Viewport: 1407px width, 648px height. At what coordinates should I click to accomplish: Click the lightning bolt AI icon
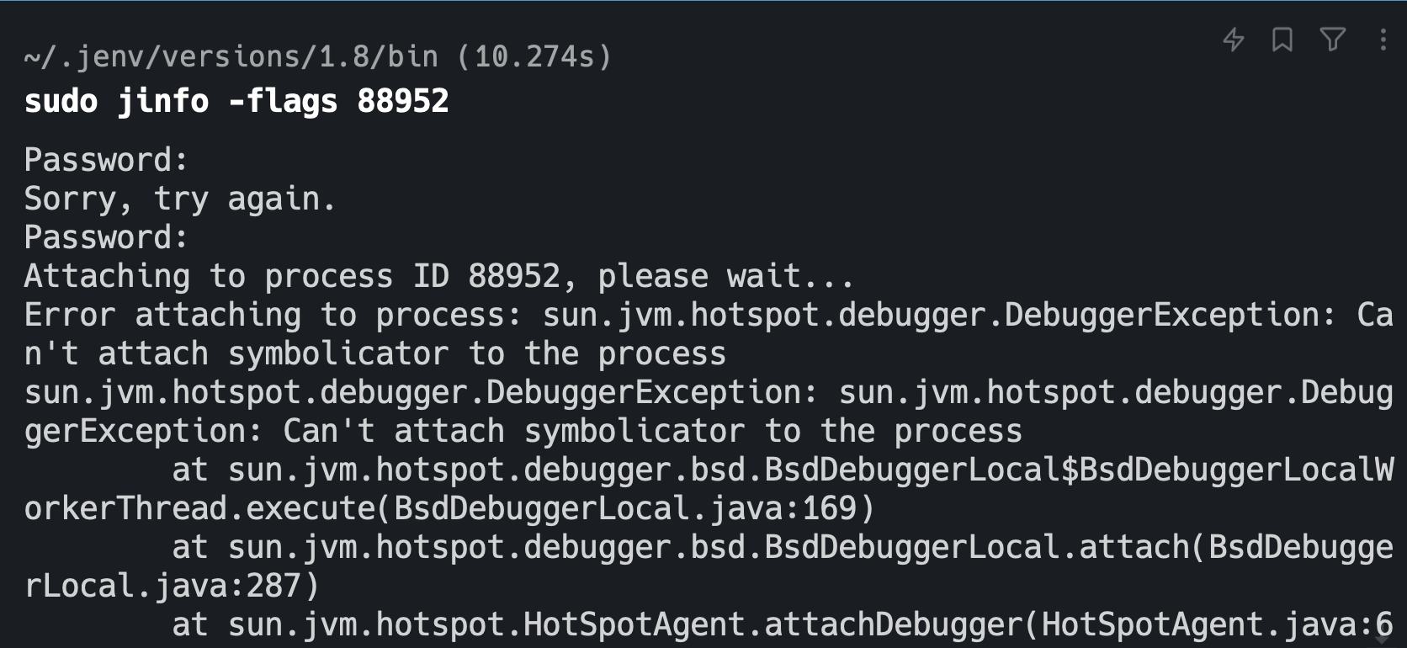point(1234,40)
